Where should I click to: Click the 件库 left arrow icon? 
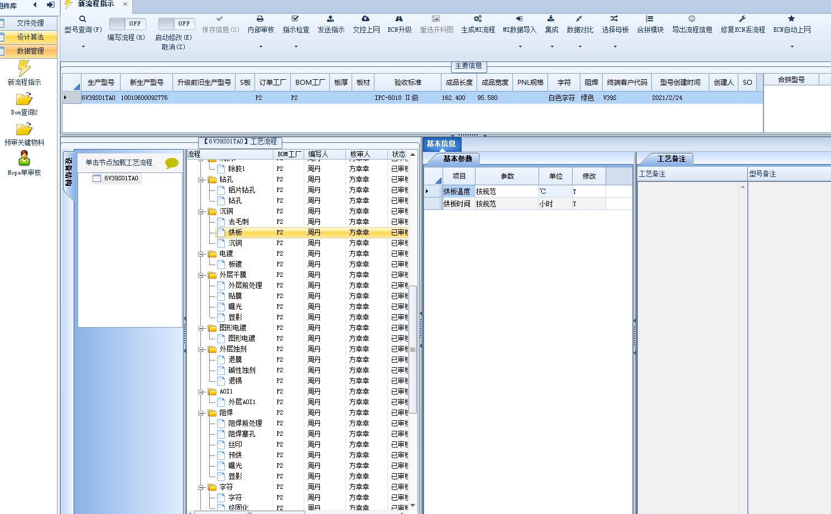pyautogui.click(x=35, y=5)
